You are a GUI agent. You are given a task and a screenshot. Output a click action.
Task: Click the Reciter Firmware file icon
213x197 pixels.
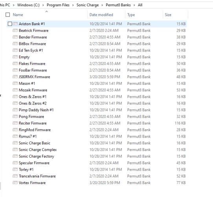15,123
